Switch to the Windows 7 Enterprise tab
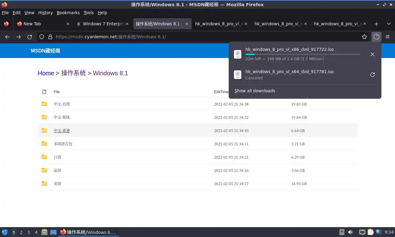Image resolution: width=395 pixels, height=237 pixels. (103, 24)
